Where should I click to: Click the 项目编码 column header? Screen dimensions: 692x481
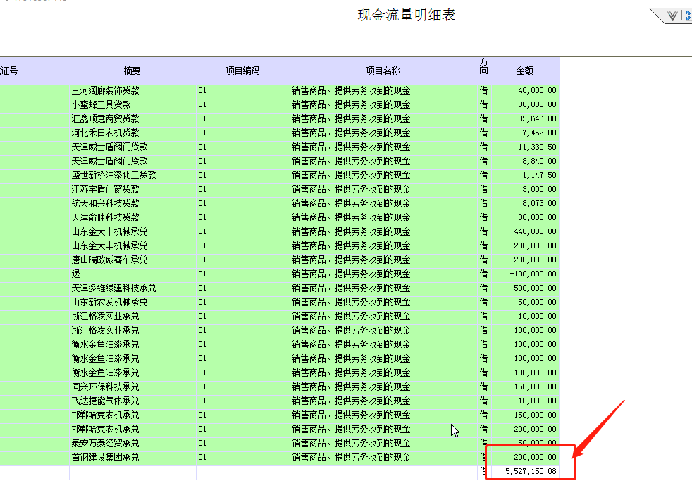pos(242,71)
